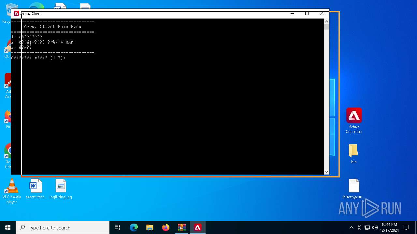Open the notification center icon

tap(406, 227)
